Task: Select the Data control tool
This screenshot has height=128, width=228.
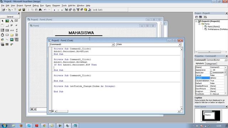Action: (16, 39)
